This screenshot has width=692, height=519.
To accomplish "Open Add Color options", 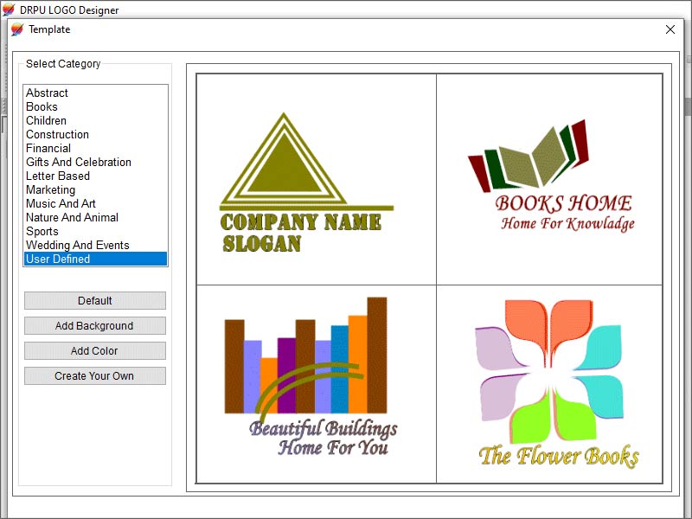I will (94, 350).
